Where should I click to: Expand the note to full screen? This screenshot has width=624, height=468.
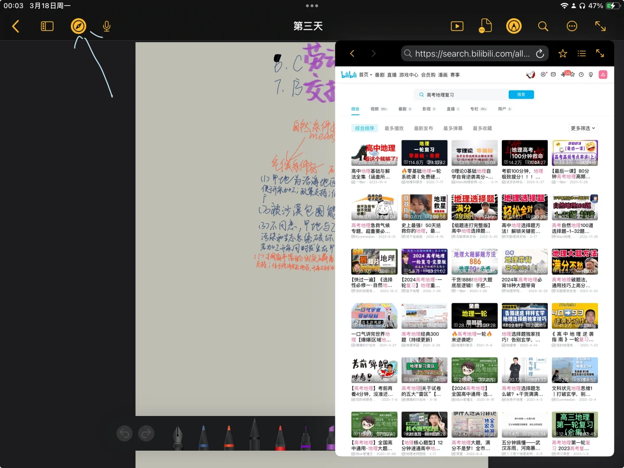[x=601, y=26]
